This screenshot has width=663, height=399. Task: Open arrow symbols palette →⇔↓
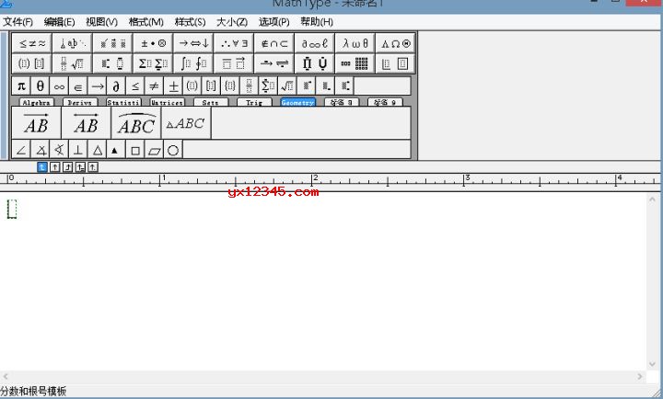193,43
